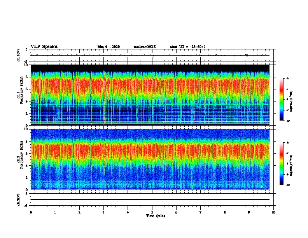
Task: Click the flat ch.3 voltage trace
Action: [x=150, y=199]
